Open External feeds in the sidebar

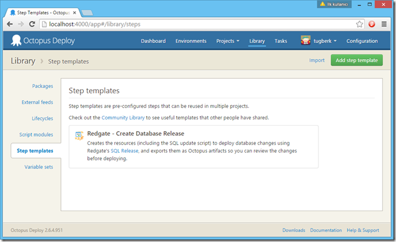click(x=38, y=102)
